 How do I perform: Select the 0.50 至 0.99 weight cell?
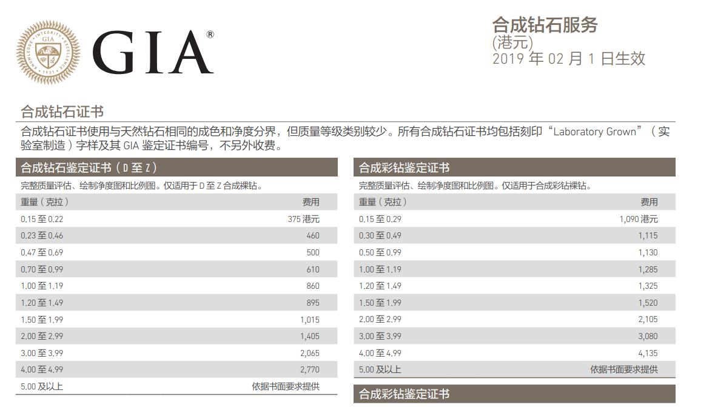click(x=380, y=252)
